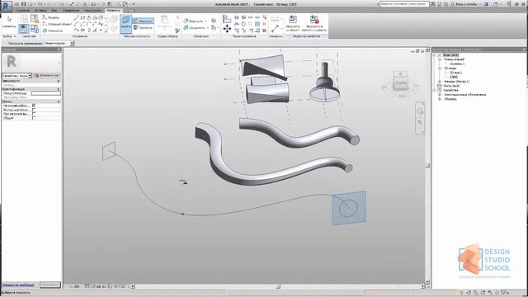The height and width of the screenshot is (297, 528).
Task: Select Семейства in project browser
Action: pyautogui.click(x=450, y=90)
